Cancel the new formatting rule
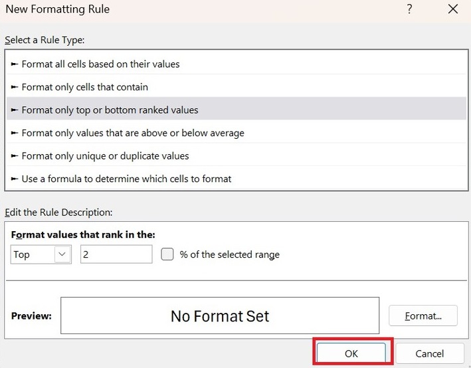 click(429, 353)
